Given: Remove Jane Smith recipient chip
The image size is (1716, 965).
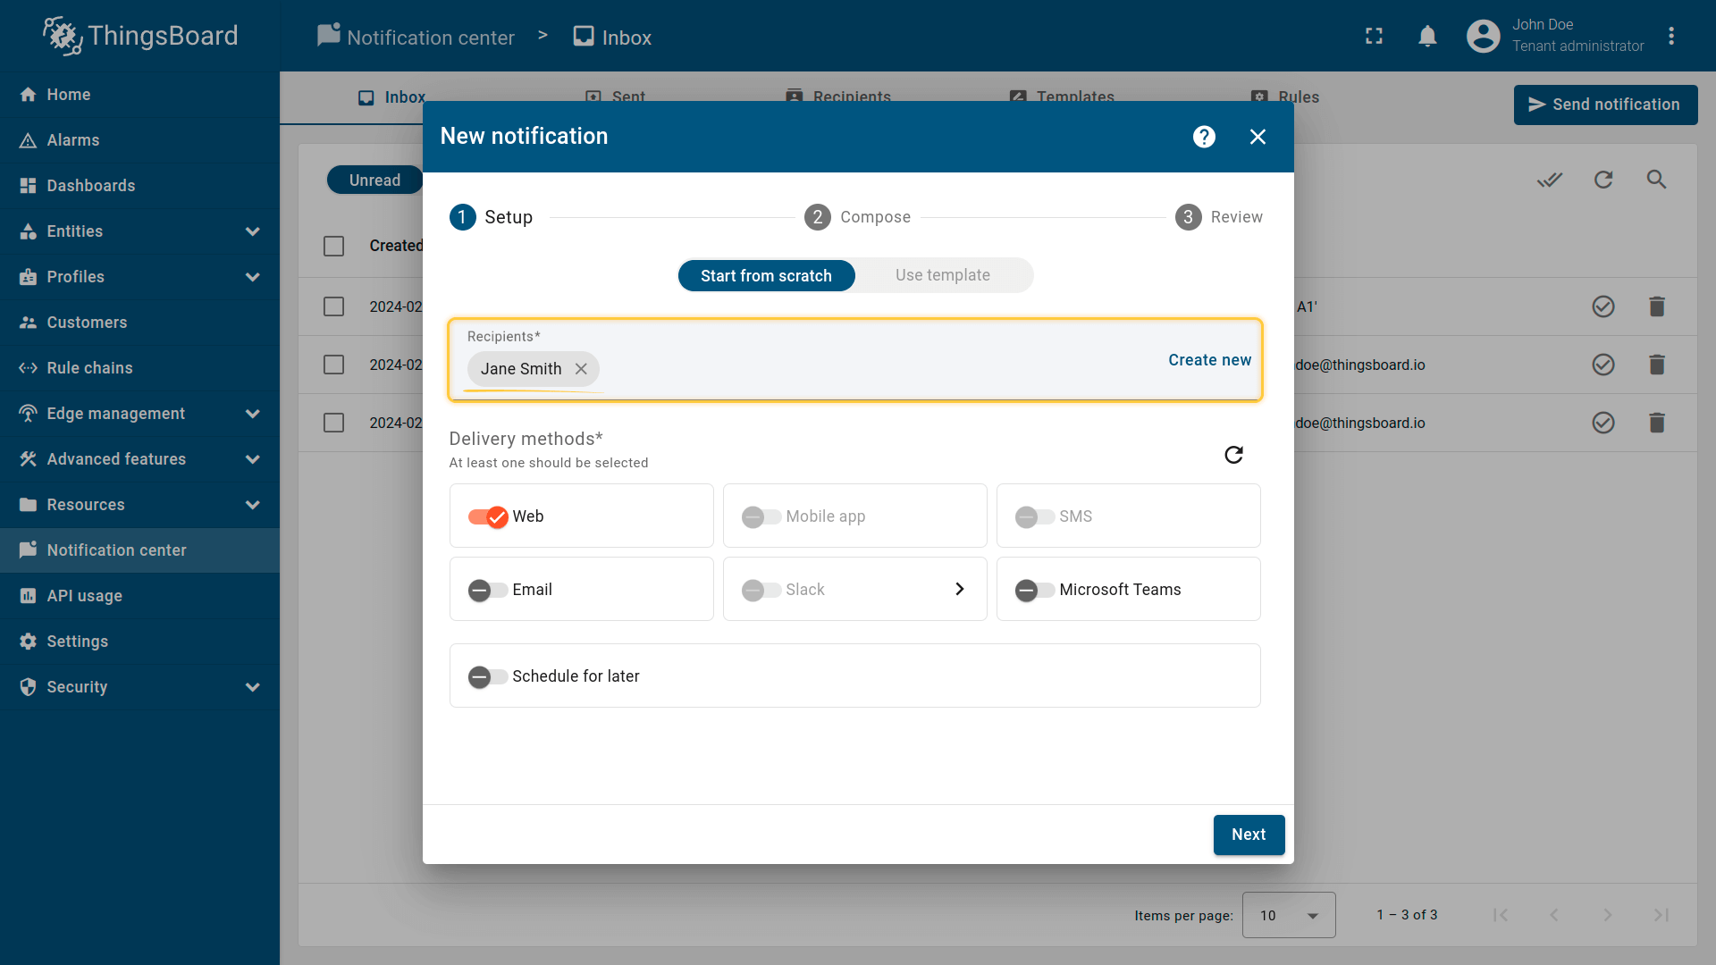Looking at the screenshot, I should (581, 369).
